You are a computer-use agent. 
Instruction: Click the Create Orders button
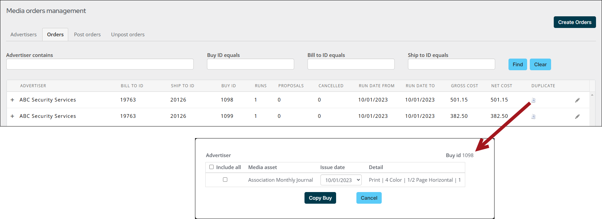(575, 22)
